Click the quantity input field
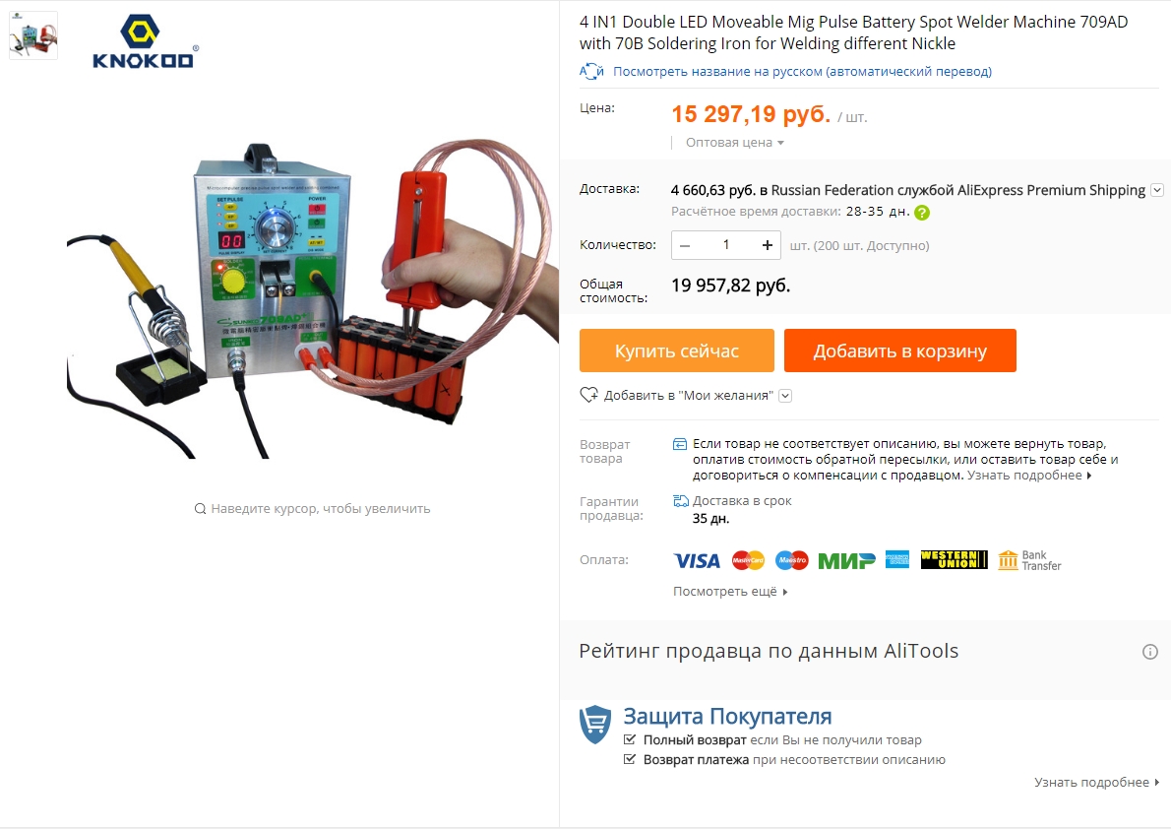Screen dimensions: 1171x829 tap(726, 245)
